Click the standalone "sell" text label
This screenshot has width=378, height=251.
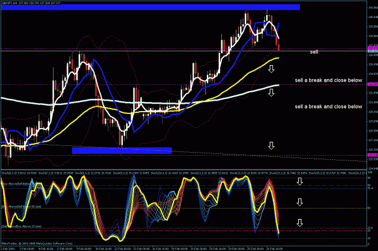click(314, 52)
